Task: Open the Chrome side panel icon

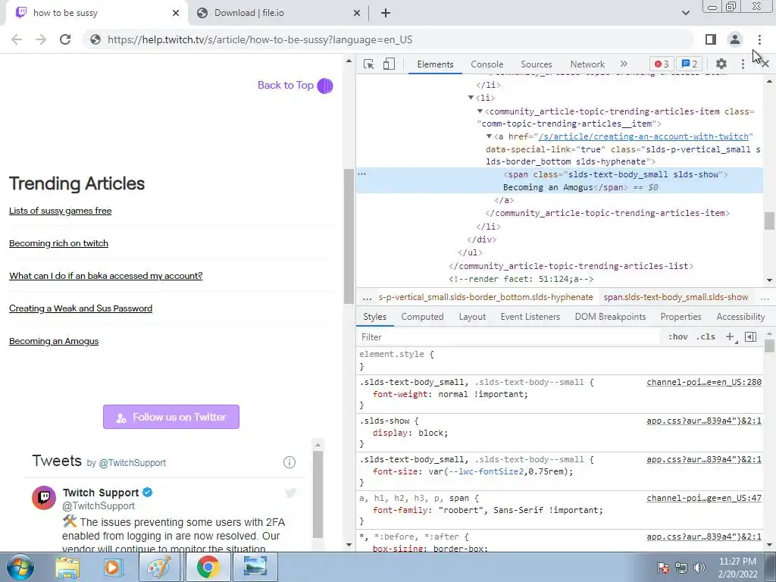Action: pyautogui.click(x=711, y=39)
